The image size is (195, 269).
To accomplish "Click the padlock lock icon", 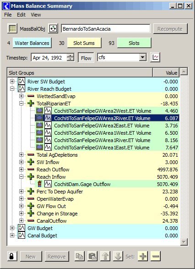I will coord(12,256).
